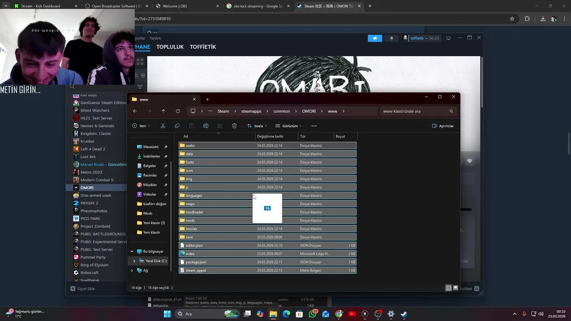
Task: Copy the selected items in Explorer
Action: tap(177, 126)
